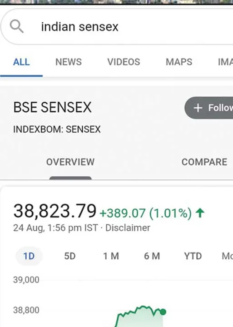The image size is (233, 327).
Task: Open the NEWS results tab
Action: (x=69, y=62)
